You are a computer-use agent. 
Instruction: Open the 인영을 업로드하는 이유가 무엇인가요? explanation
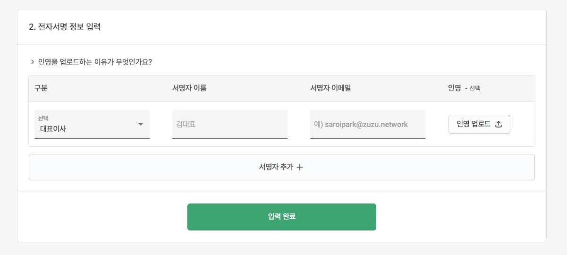(95, 62)
